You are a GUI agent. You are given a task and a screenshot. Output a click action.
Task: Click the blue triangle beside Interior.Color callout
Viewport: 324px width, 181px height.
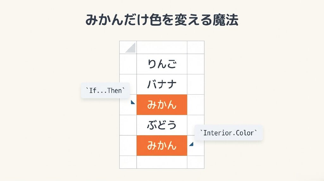click(x=191, y=144)
